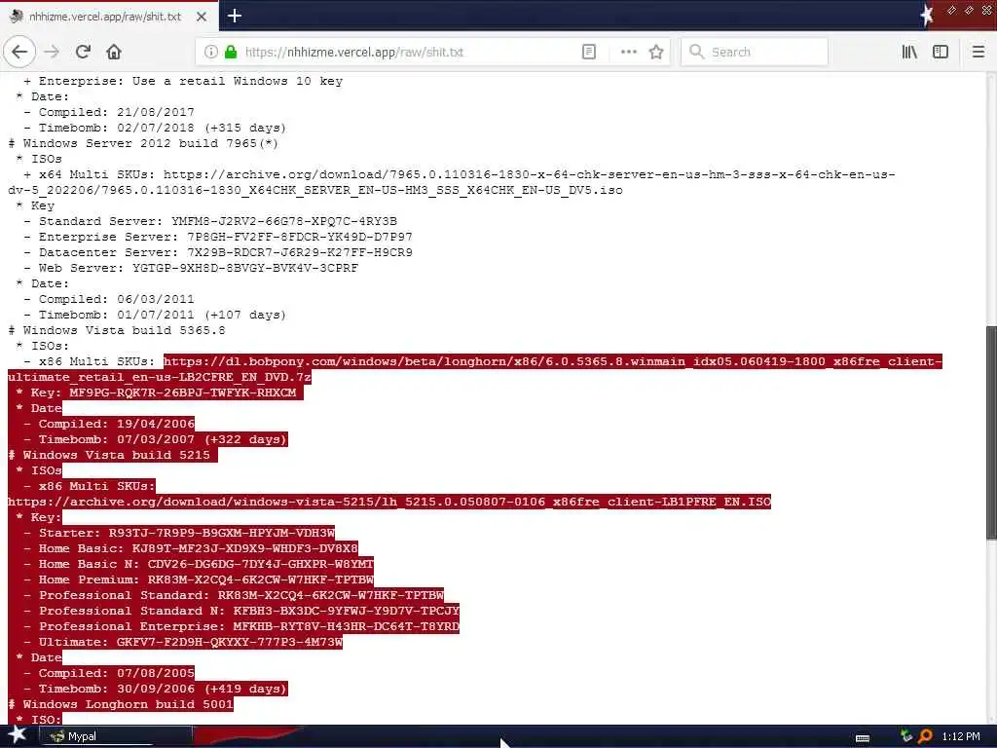This screenshot has width=997, height=748.
Task: Click the archive.org 7965 x64 Multi SKUs URL
Action: [x=452, y=182]
